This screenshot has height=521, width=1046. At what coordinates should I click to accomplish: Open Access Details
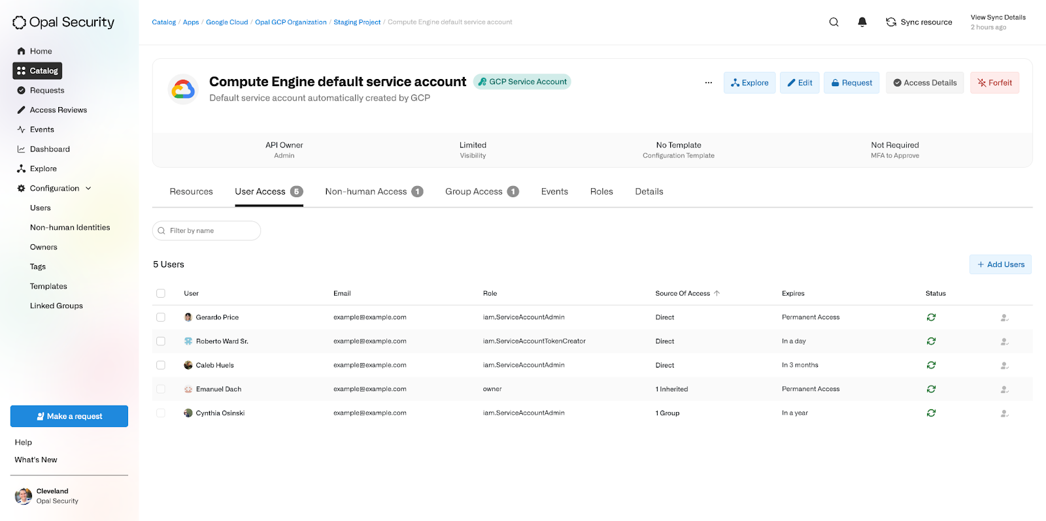pyautogui.click(x=925, y=83)
